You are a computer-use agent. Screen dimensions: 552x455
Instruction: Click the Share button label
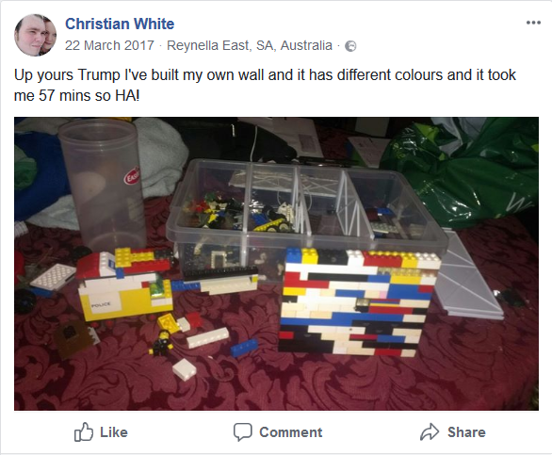tap(466, 432)
